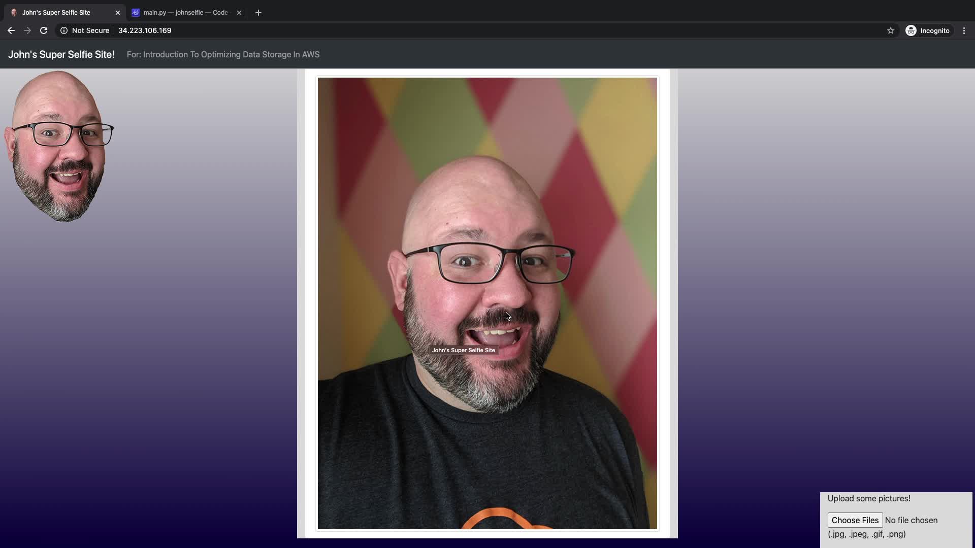Click the browser back arrow

[x=11, y=30]
